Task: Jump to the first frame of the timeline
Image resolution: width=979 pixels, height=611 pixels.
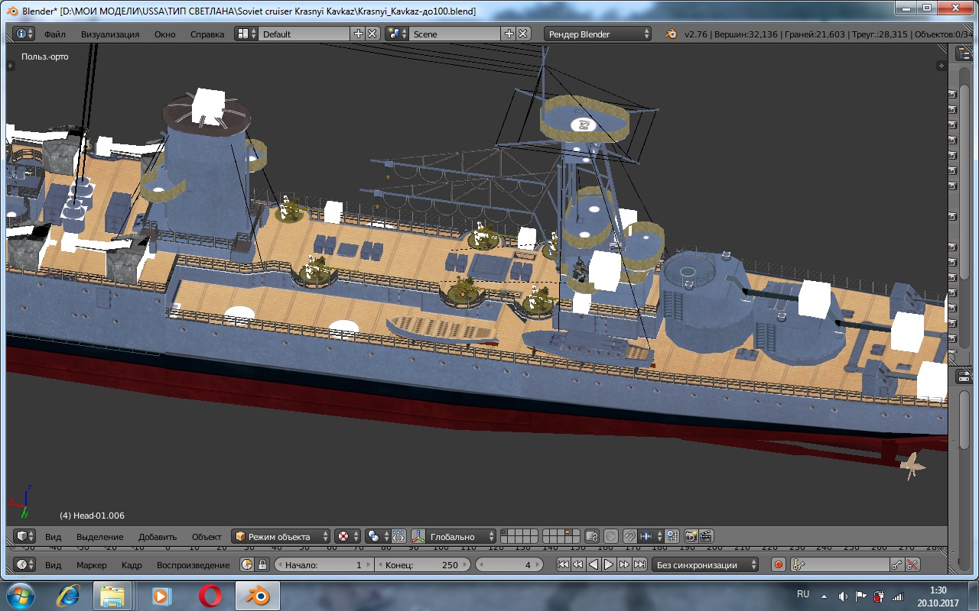Action: coord(563,565)
